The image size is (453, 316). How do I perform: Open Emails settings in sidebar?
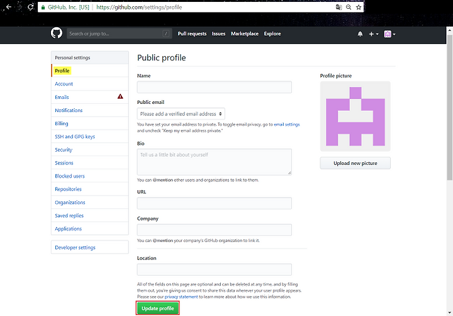(90, 97)
